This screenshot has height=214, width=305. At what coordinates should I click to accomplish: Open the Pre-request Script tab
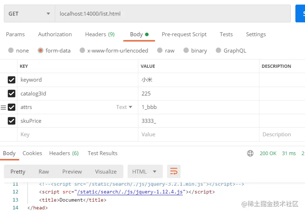184,34
